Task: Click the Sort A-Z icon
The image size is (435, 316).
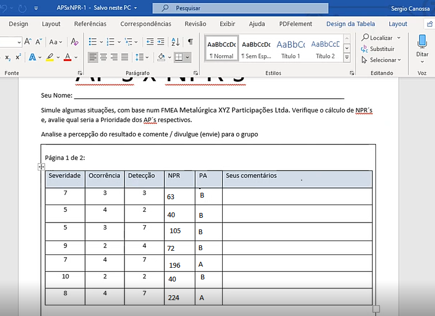Action: tap(175, 42)
